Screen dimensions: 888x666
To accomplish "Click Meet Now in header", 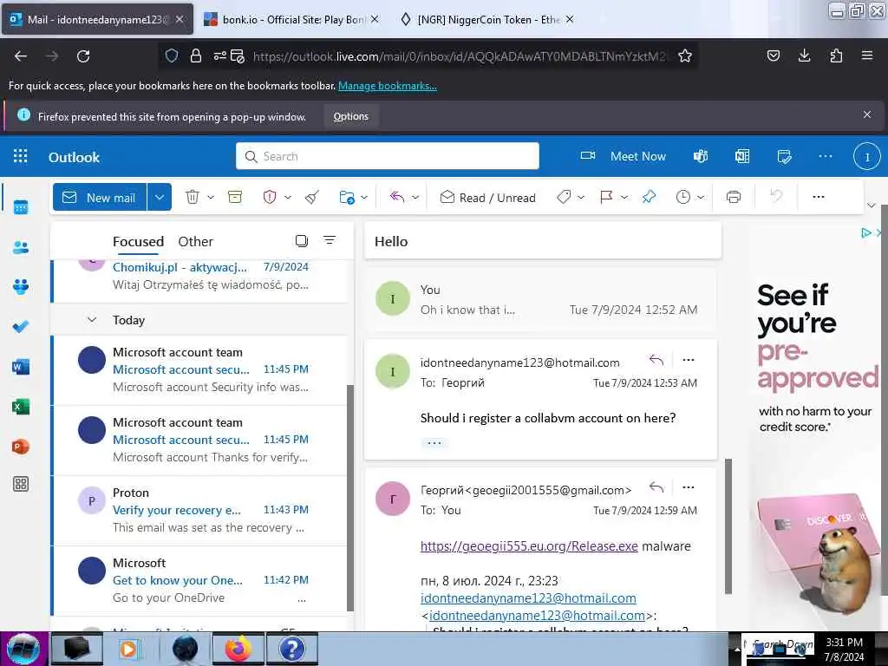I will [624, 156].
